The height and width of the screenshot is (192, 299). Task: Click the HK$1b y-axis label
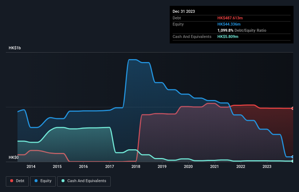(x=15, y=48)
